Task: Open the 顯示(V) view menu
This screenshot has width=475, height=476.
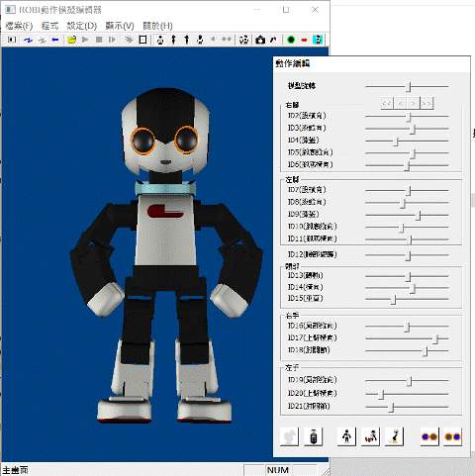Action: 120,26
